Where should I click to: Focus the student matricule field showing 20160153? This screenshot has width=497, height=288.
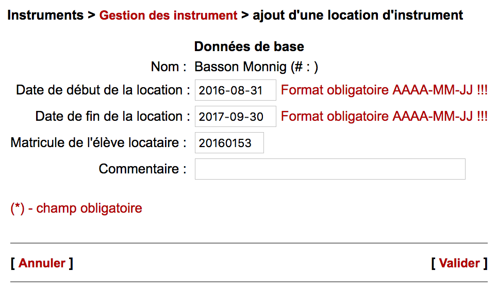point(229,143)
